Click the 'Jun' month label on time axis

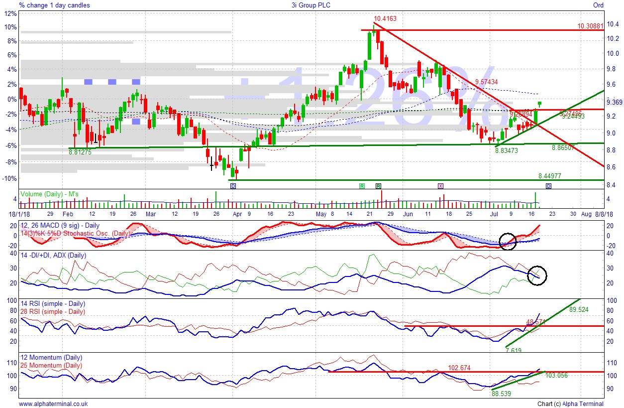point(409,214)
